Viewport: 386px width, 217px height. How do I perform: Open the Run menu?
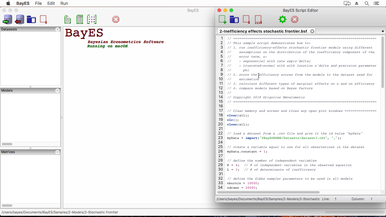point(64,3)
